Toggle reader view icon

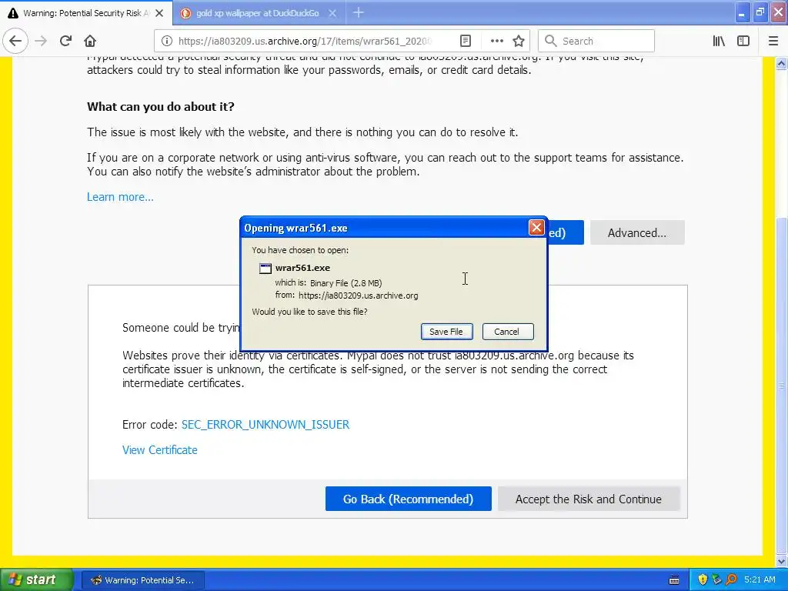[x=466, y=41]
